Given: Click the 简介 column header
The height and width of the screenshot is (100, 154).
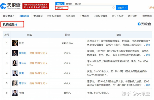Looking at the screenshot, I should [x=119, y=35].
